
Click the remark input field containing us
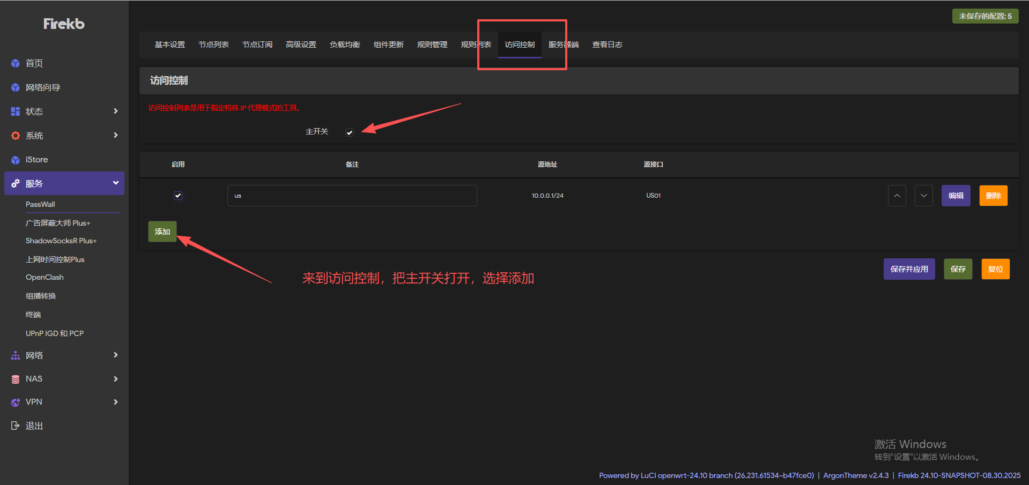pyautogui.click(x=352, y=196)
